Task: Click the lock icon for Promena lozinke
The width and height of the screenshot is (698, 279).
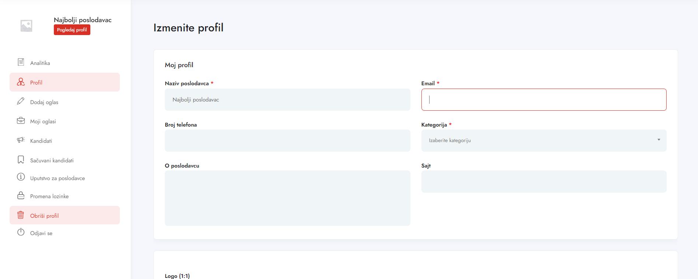Action: 21,196
